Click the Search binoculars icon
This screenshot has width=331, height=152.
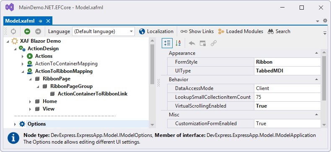[271, 31]
